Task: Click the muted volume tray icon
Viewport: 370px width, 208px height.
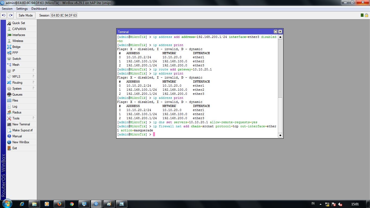Action: pyautogui.click(x=340, y=204)
